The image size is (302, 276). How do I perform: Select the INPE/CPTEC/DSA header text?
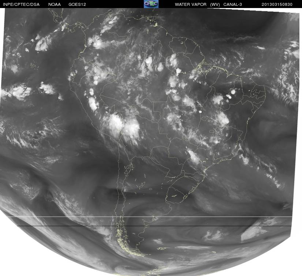click(x=21, y=4)
